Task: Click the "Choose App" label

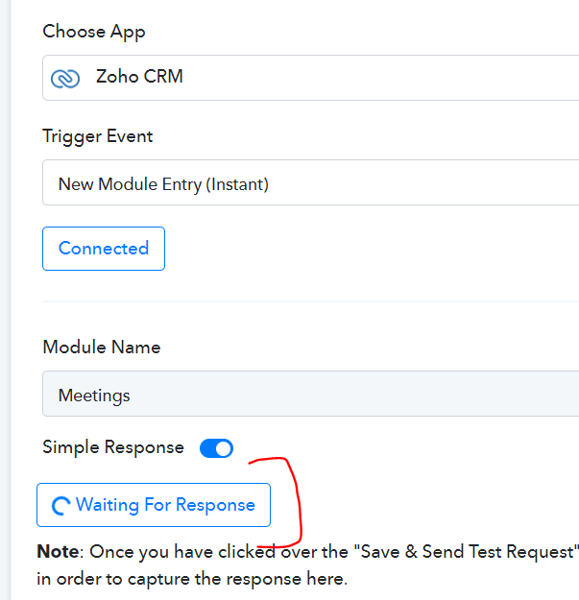Action: [x=94, y=32]
